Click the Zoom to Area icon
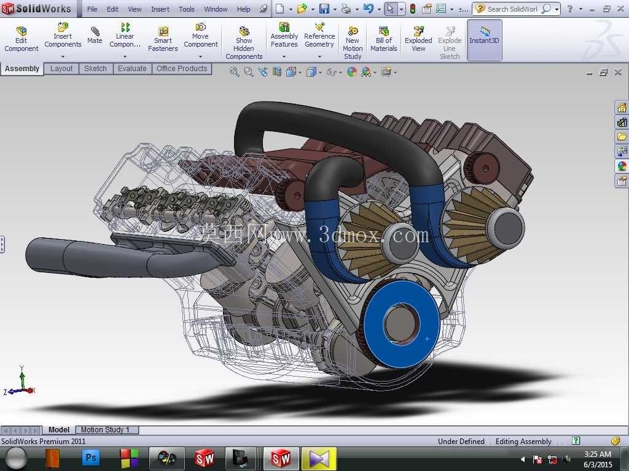The image size is (629, 471). (249, 72)
